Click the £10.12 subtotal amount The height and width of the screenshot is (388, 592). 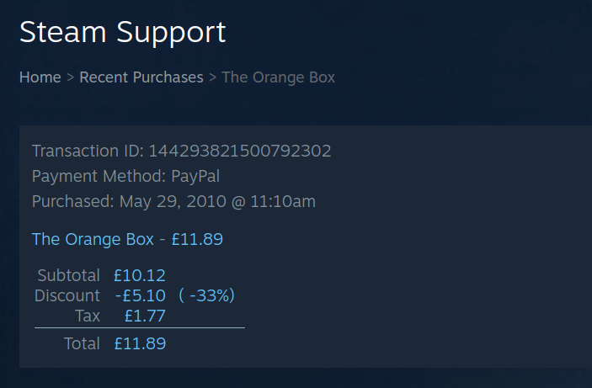pyautogui.click(x=140, y=275)
